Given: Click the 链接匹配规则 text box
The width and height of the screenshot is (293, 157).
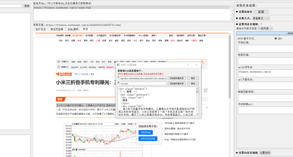Looking at the screenshot, I should tap(265, 98).
